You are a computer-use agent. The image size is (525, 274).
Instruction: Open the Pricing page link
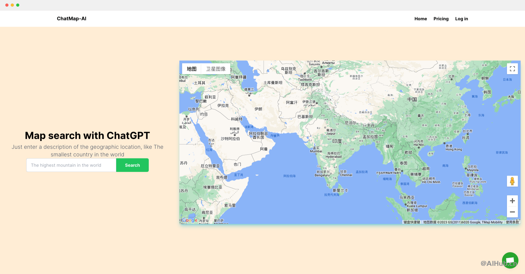click(441, 19)
